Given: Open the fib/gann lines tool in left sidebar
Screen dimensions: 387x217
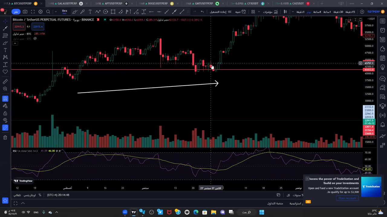Looking at the screenshot, I should (x=5, y=35).
